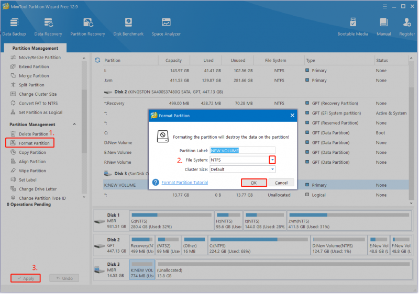
Task: Select Unallocated 13.8 GB block on Disk 3
Action: (x=283, y=270)
